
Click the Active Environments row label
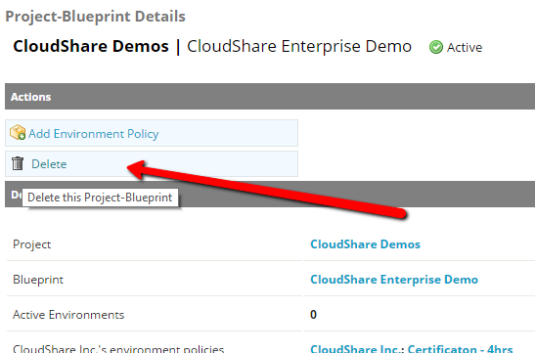point(68,315)
